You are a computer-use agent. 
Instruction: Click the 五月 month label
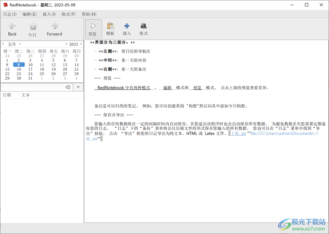(x=12, y=44)
